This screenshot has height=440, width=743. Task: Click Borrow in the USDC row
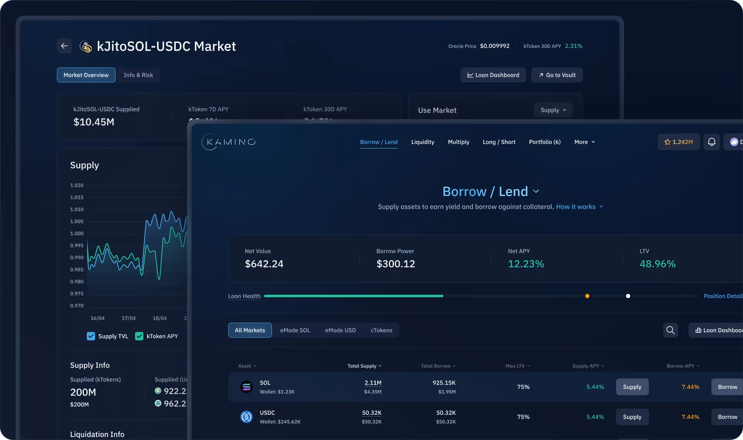[727, 417]
